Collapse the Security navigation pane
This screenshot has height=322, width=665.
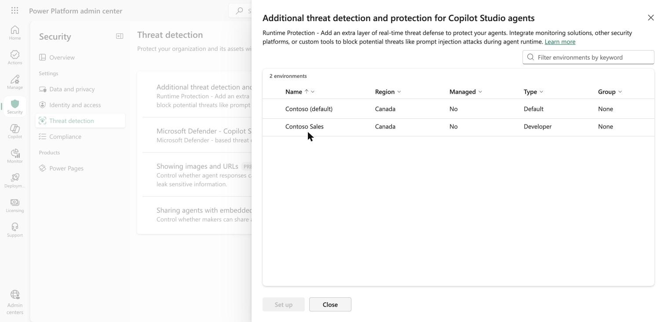point(120,36)
